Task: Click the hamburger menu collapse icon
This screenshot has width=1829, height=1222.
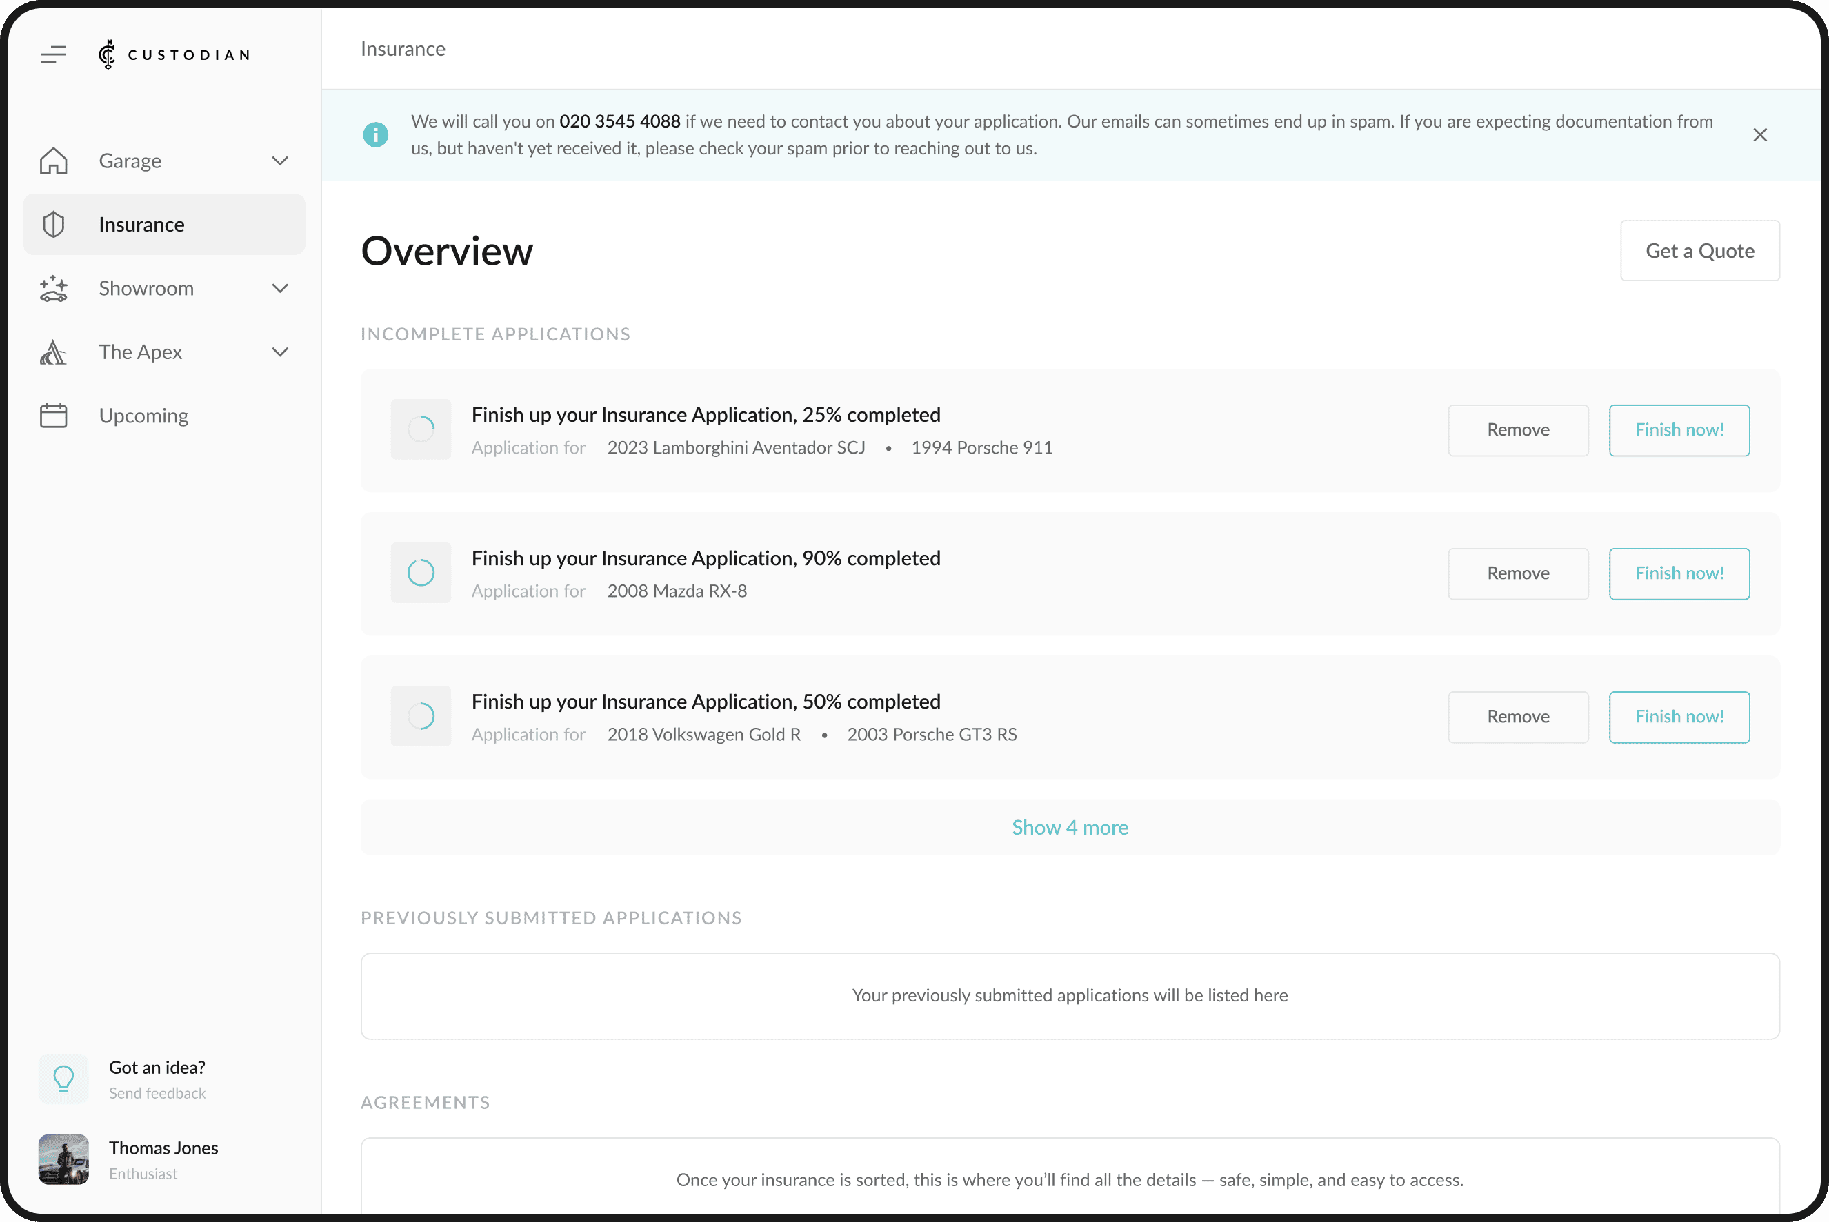Action: tap(53, 54)
